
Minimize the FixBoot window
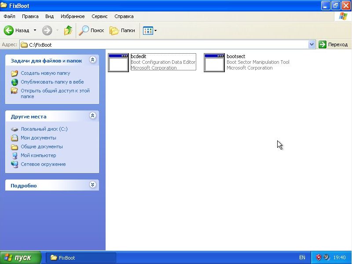click(325, 6)
